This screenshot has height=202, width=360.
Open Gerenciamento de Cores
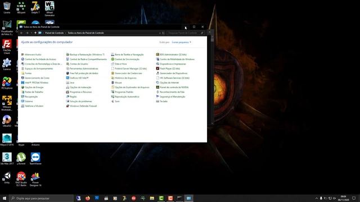point(35,78)
